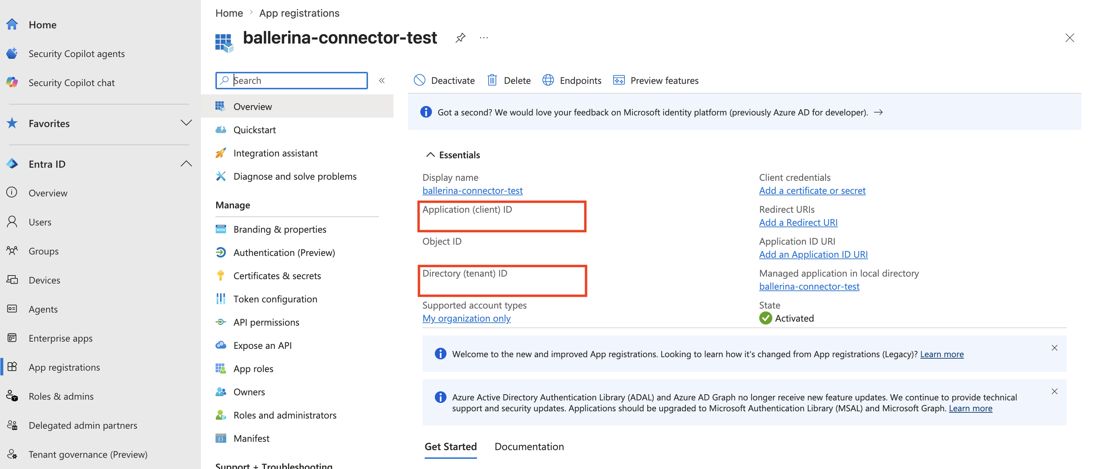Click Add a Redirect URI link

pos(798,223)
